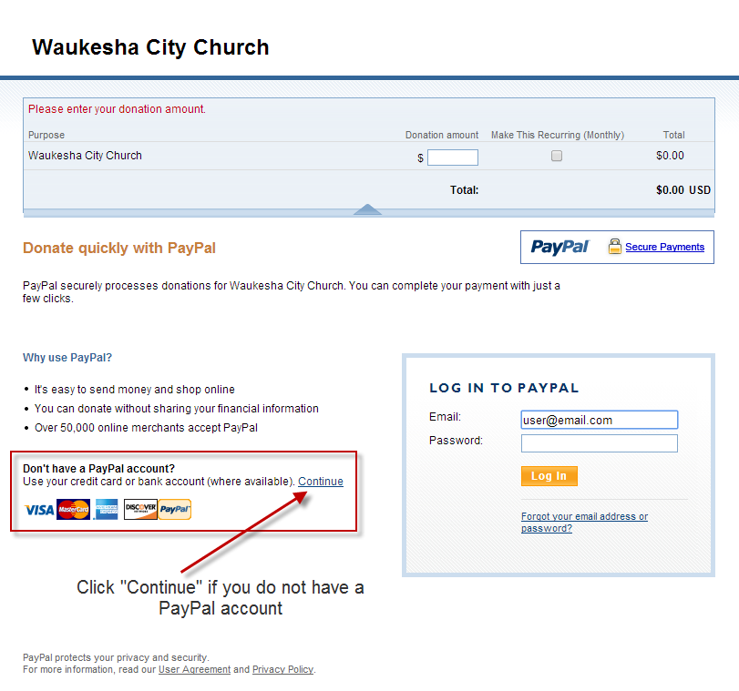Screen dimensions: 739x691
Task: Click the Why use PayPal? heading
Action: click(x=67, y=358)
